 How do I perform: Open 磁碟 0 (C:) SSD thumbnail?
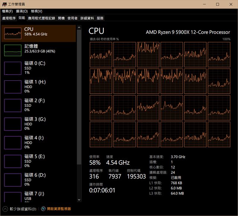[13, 68]
